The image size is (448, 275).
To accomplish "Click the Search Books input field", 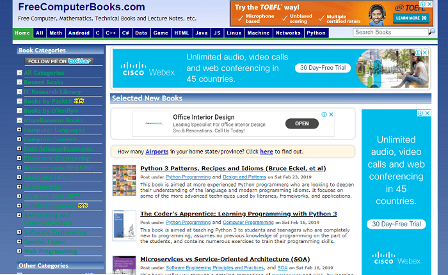I will tap(390, 32).
